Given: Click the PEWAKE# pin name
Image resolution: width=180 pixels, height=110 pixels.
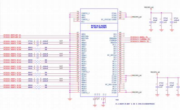Looking at the screenshot, I should 113,38.
